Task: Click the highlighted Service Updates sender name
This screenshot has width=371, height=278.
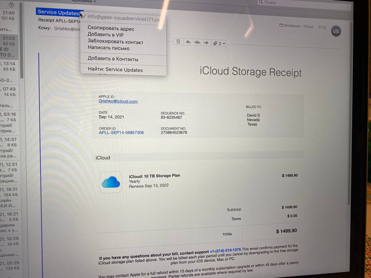Action: [x=58, y=12]
